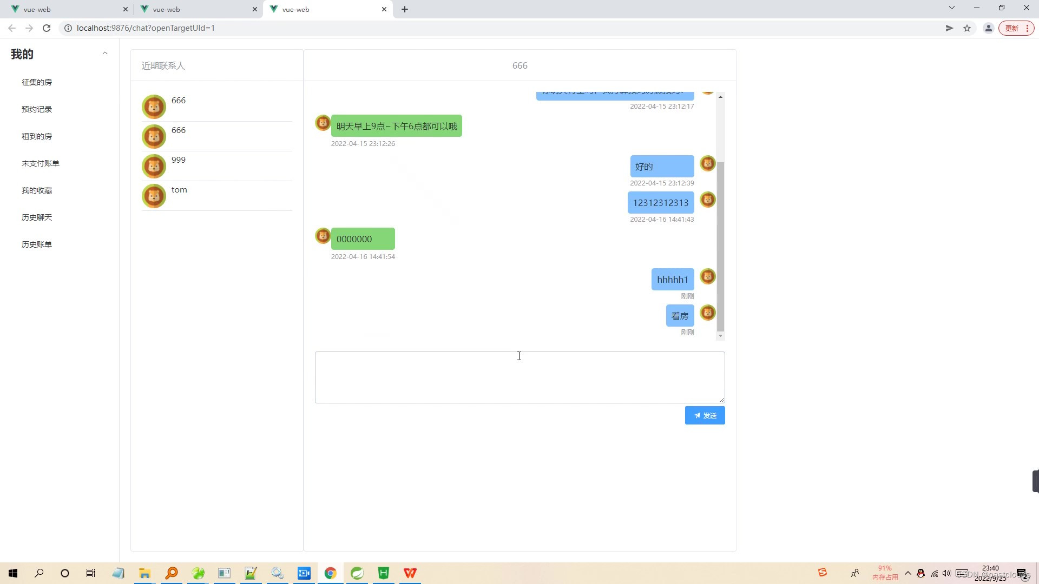Click the avatar beside the hhhhh1 message
This screenshot has width=1039, height=584.
(707, 276)
